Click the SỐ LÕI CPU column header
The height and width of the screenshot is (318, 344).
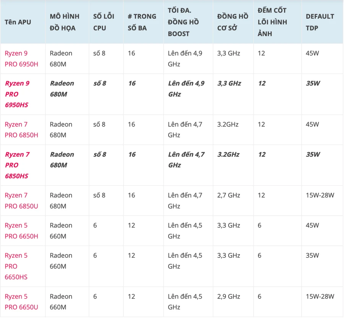(x=104, y=22)
